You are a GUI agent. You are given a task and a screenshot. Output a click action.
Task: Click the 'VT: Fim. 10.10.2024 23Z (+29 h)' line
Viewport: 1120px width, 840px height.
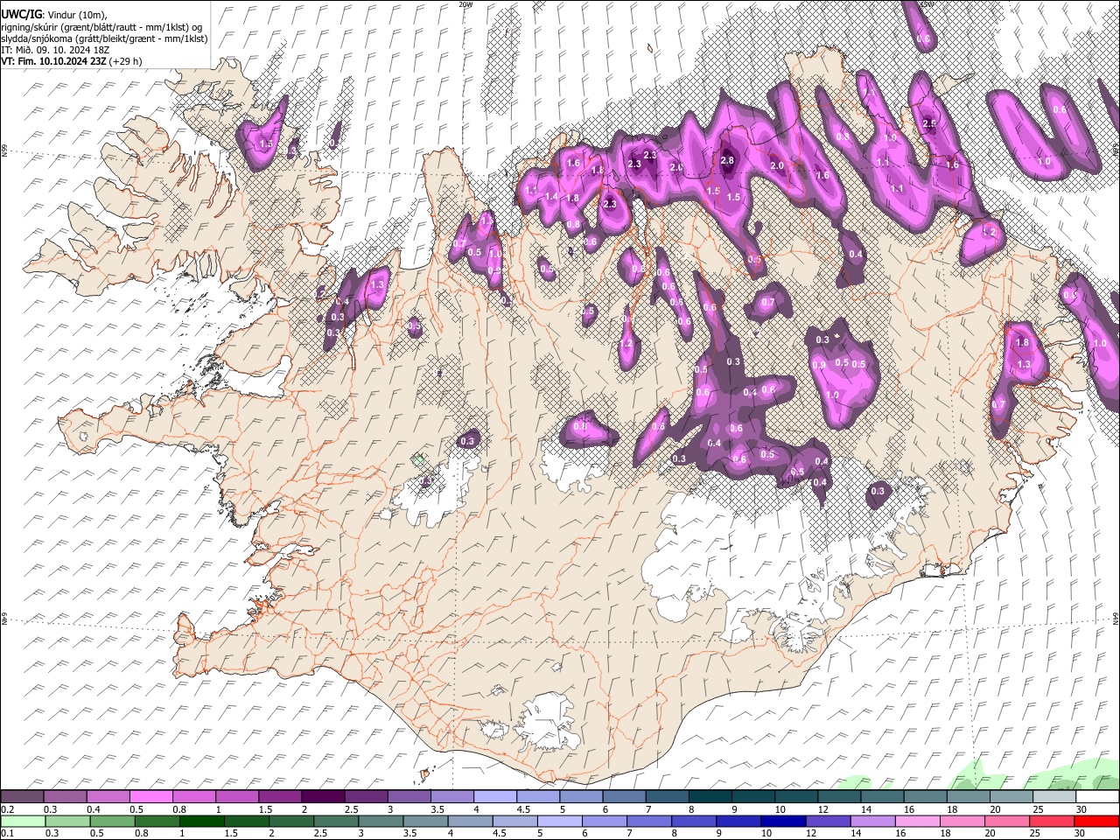(x=72, y=61)
